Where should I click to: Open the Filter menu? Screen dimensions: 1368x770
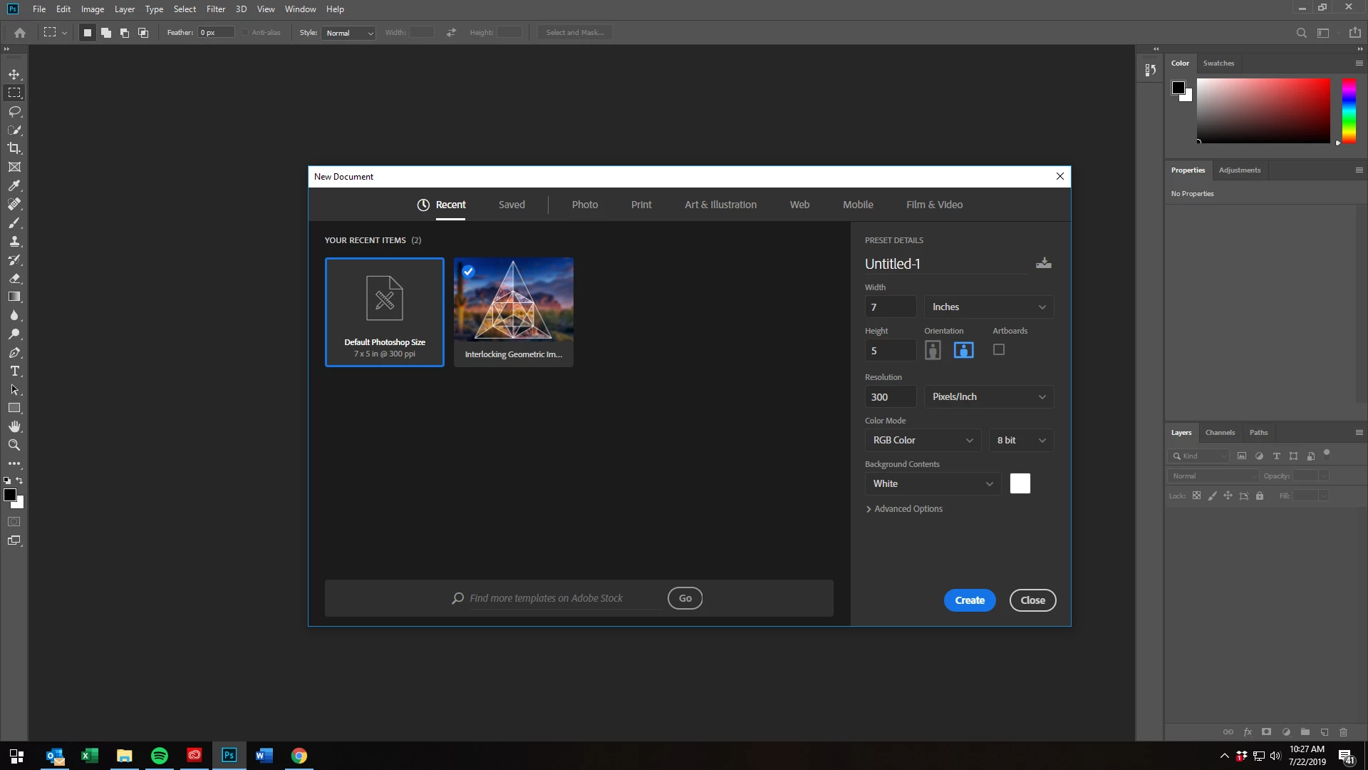click(215, 9)
